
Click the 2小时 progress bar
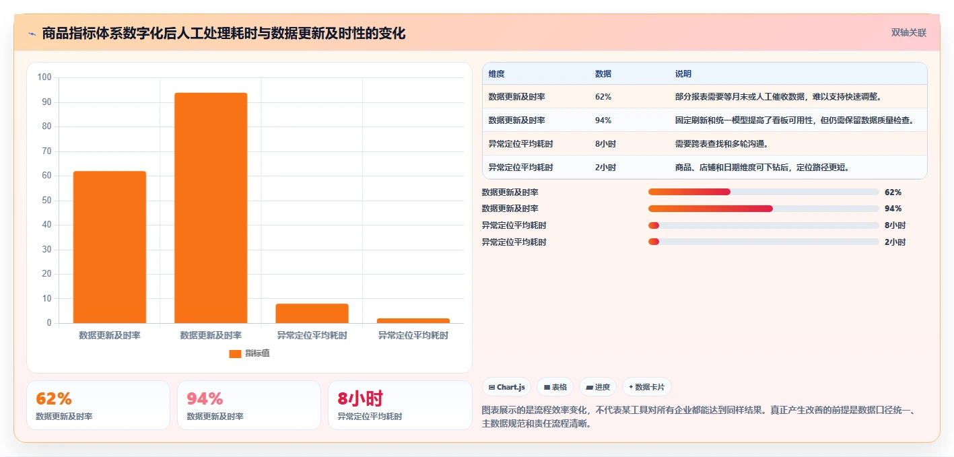click(x=763, y=242)
